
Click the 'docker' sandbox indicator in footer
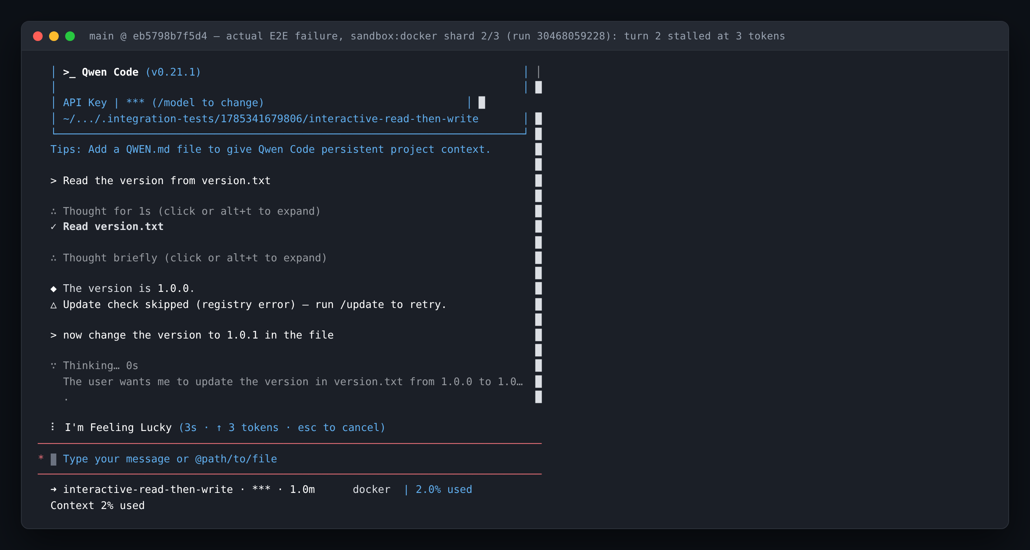(372, 490)
